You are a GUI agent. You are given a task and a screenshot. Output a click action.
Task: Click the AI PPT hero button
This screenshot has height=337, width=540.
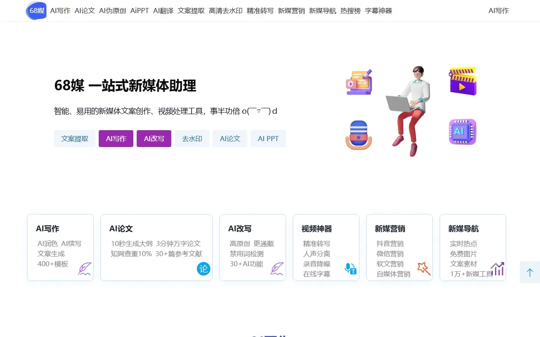point(268,138)
